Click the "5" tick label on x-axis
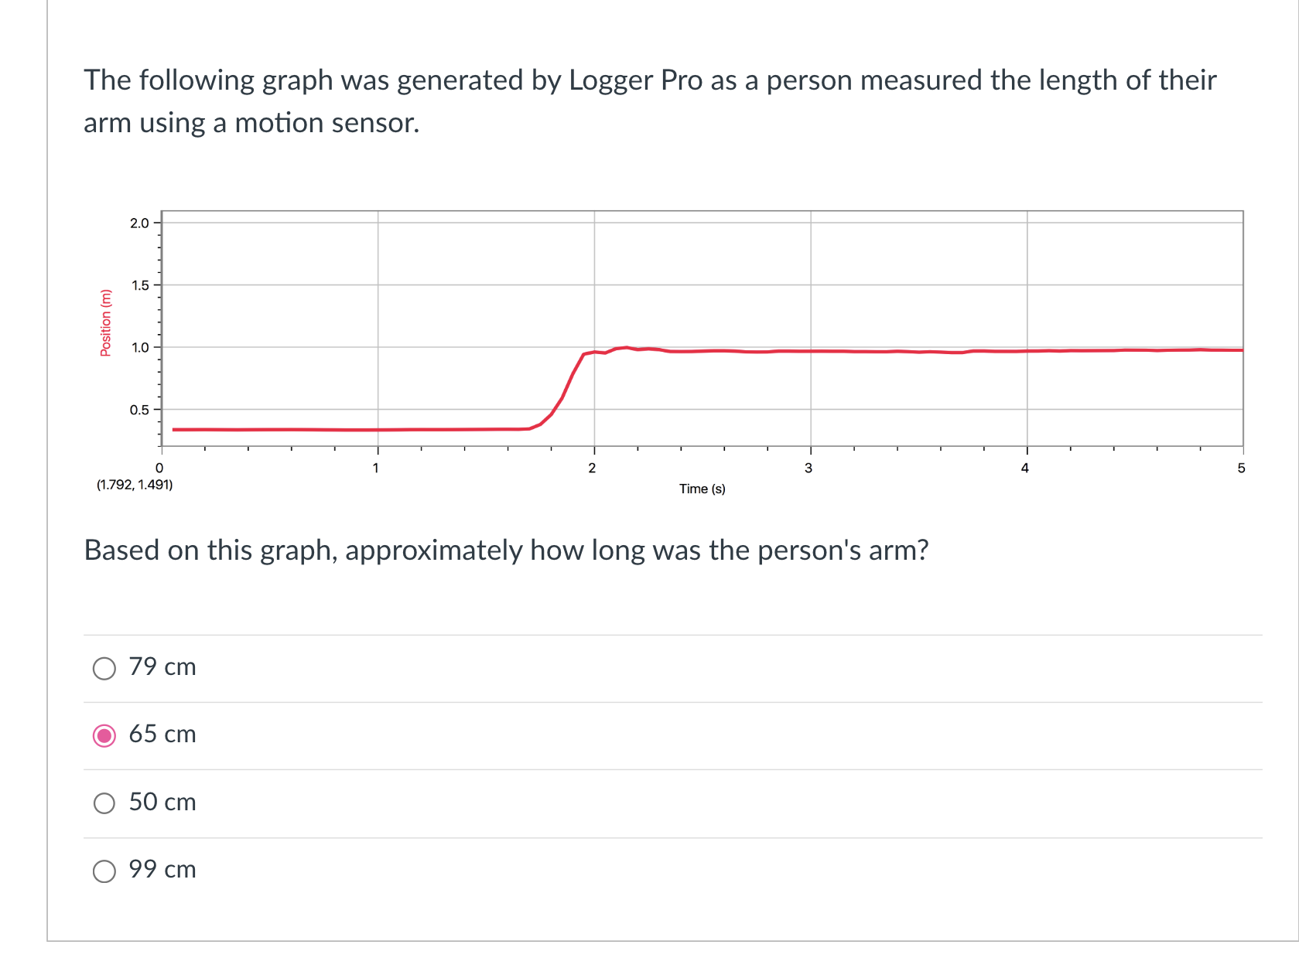 coord(1241,467)
